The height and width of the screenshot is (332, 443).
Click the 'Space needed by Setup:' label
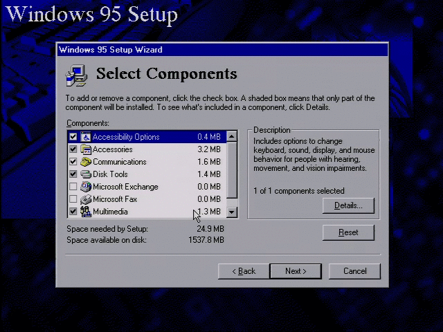click(107, 229)
